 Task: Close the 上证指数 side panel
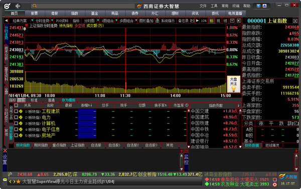point(295,21)
